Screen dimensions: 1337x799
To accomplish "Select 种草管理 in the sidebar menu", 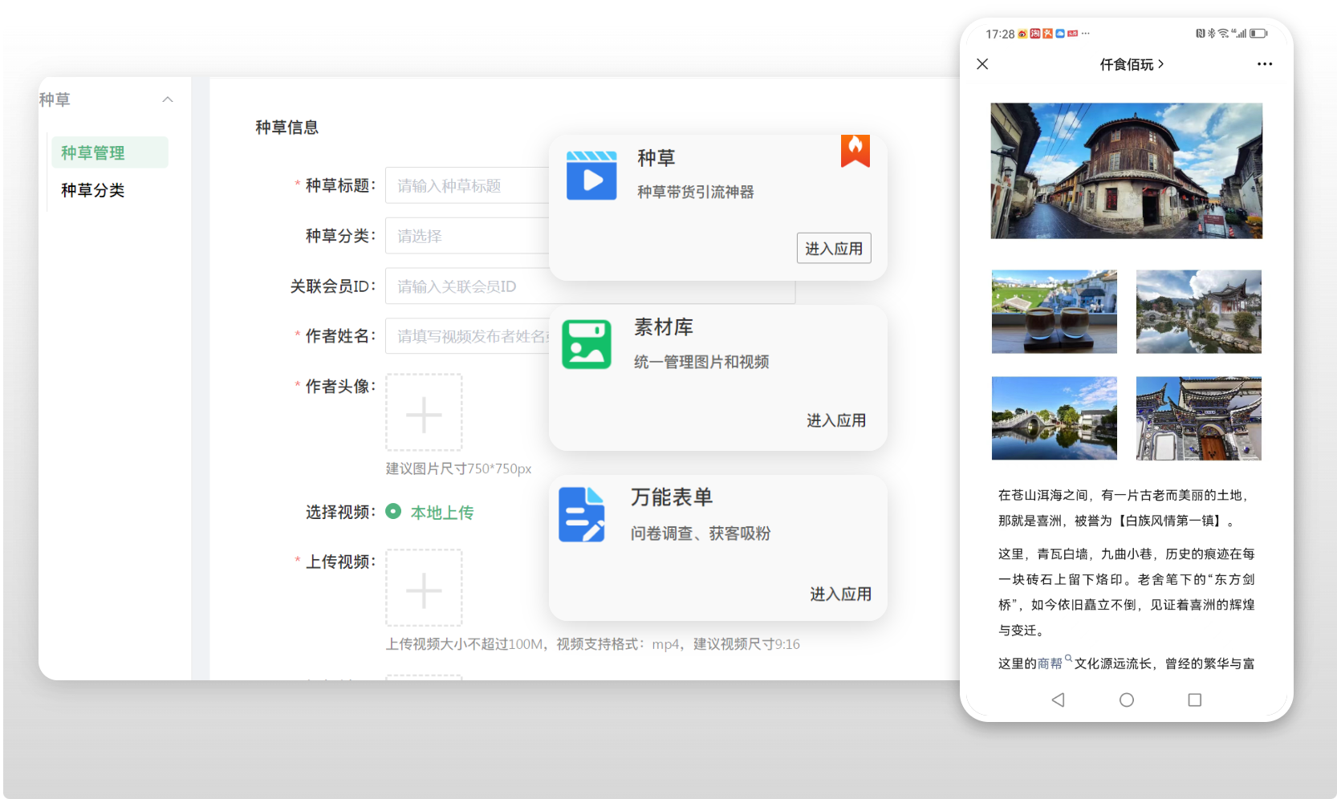I will click(93, 152).
